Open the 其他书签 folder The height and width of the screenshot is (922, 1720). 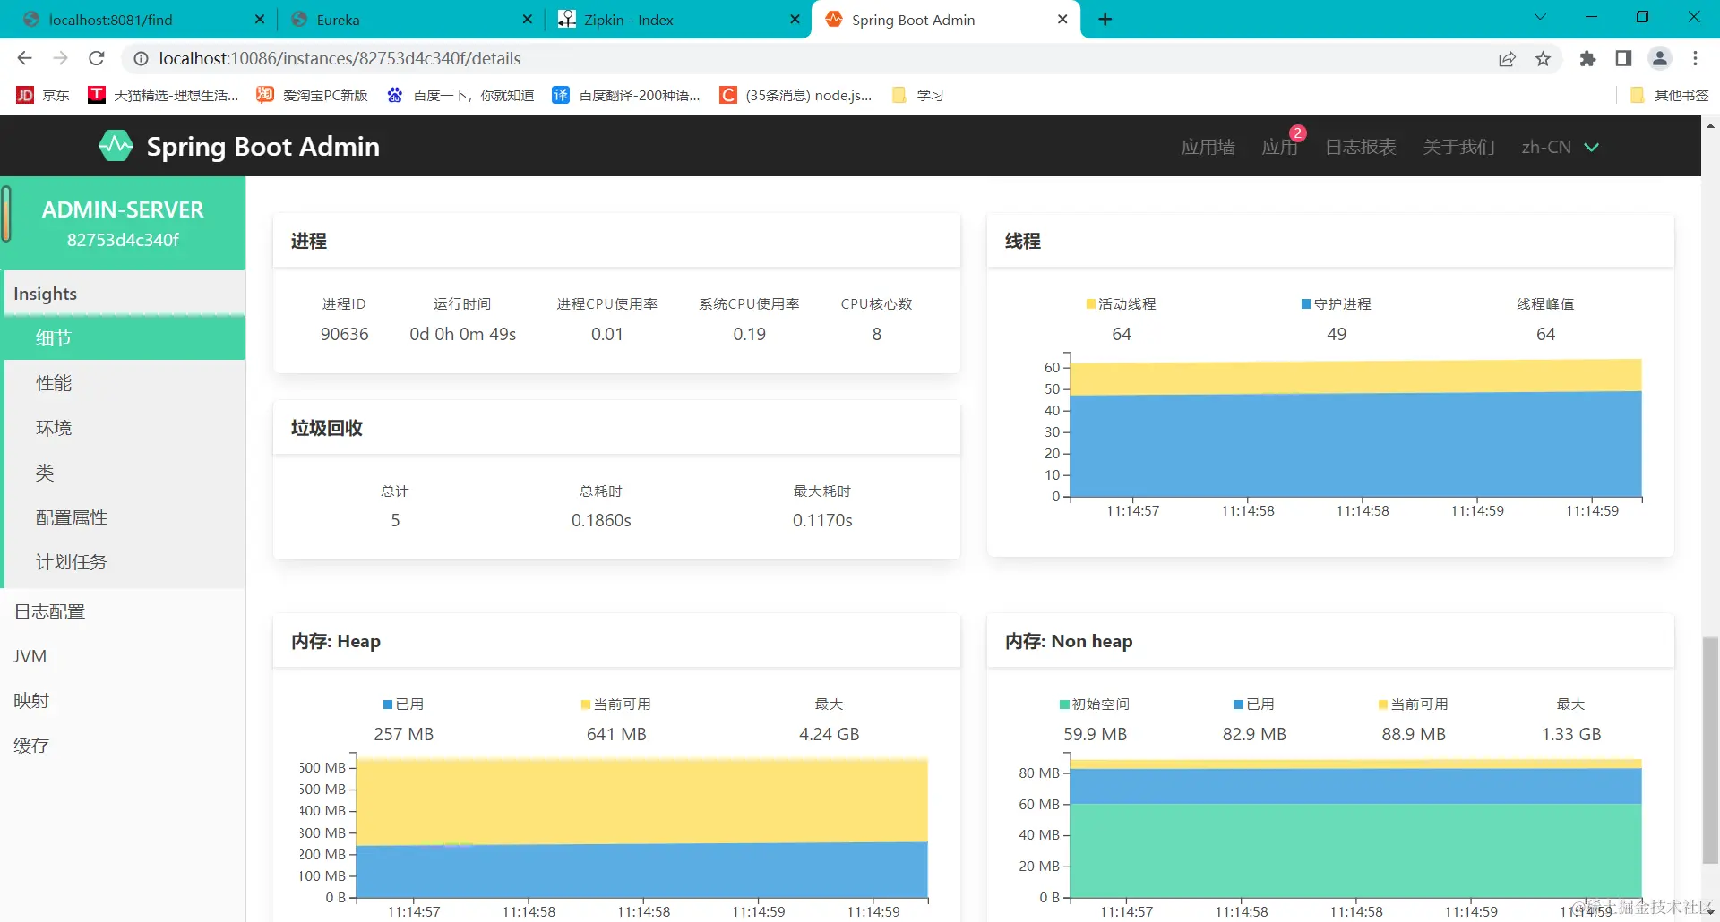[x=1669, y=95]
